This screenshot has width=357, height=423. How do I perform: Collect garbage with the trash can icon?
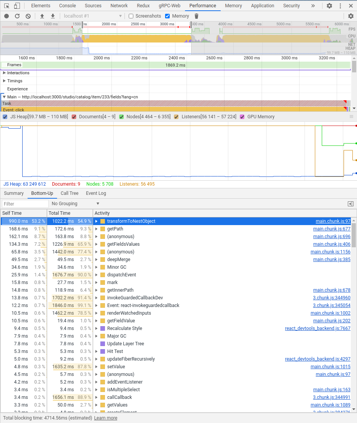[197, 16]
